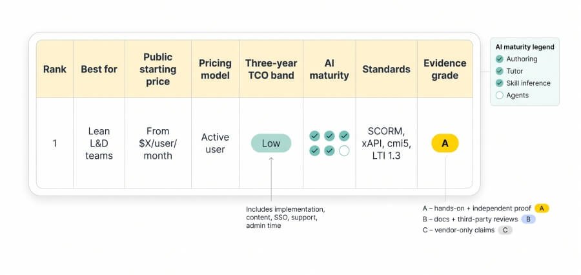This screenshot has height=275, width=581.
Task: Click the SCORM, xAPI, cmi5 standards cell
Action: point(387,143)
